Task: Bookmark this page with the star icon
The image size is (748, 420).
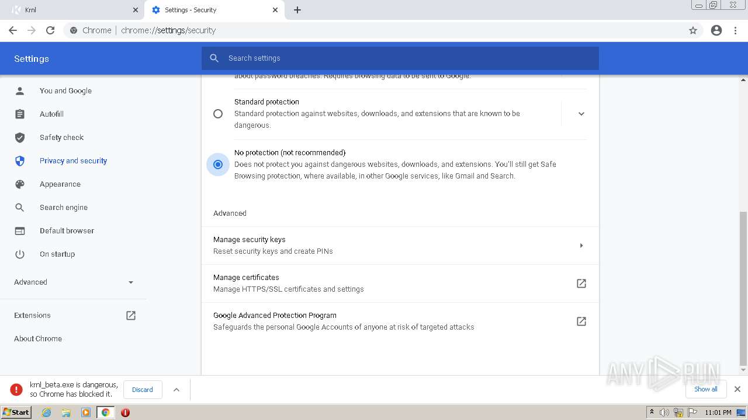Action: [693, 30]
